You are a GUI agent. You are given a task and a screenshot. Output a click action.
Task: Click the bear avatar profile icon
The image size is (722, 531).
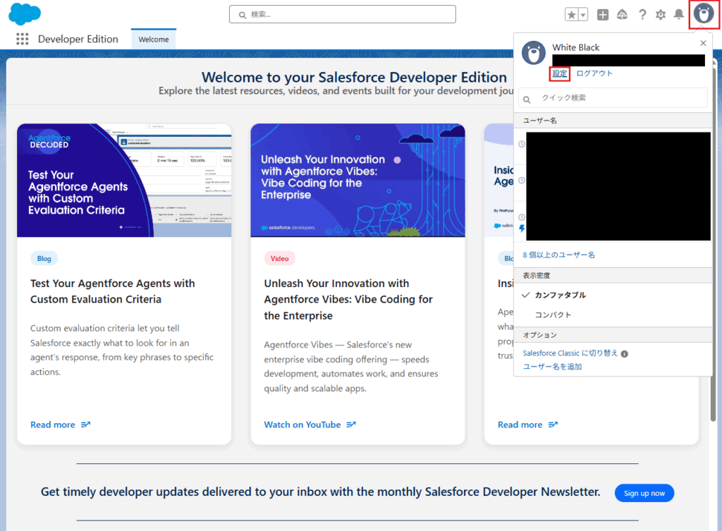point(703,15)
